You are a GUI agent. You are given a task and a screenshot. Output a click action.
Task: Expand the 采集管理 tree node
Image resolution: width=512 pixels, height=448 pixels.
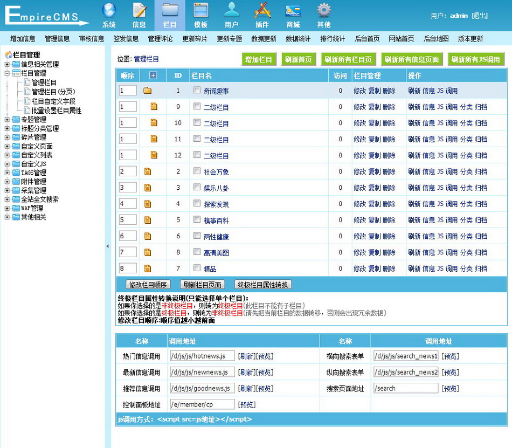point(7,190)
